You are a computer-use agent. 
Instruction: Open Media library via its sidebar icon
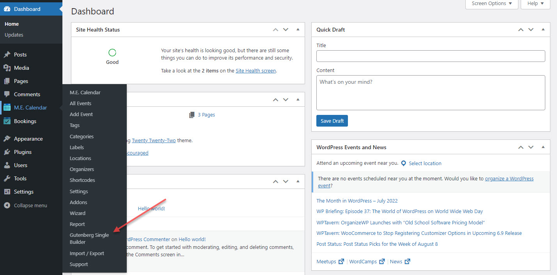(7, 68)
